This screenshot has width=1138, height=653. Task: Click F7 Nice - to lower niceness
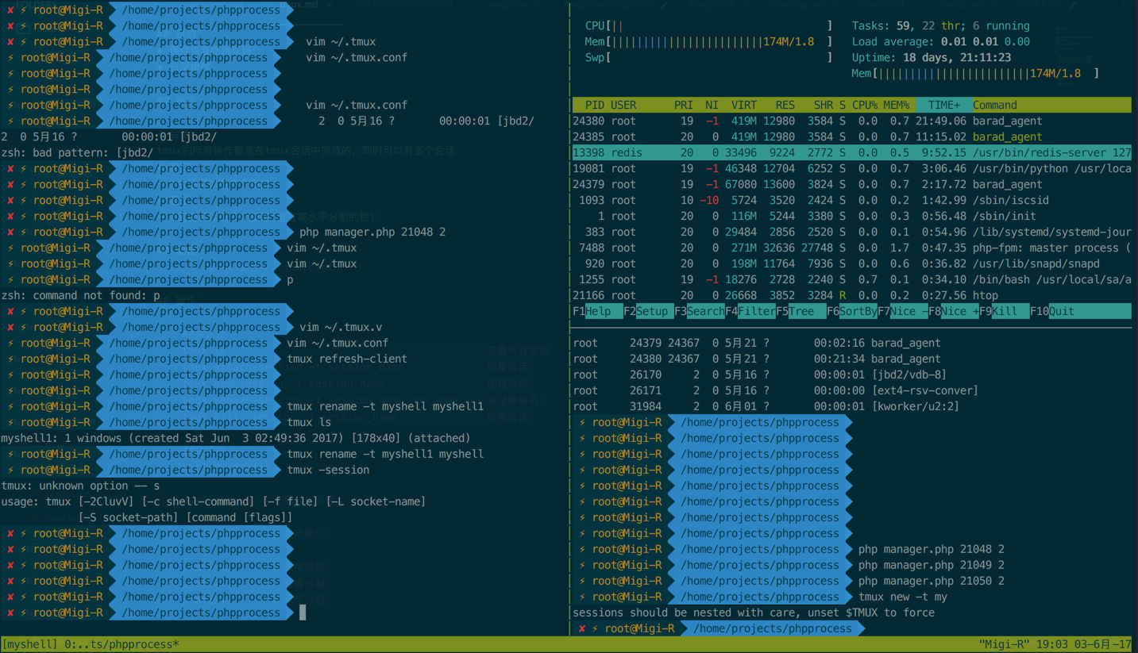[903, 311]
